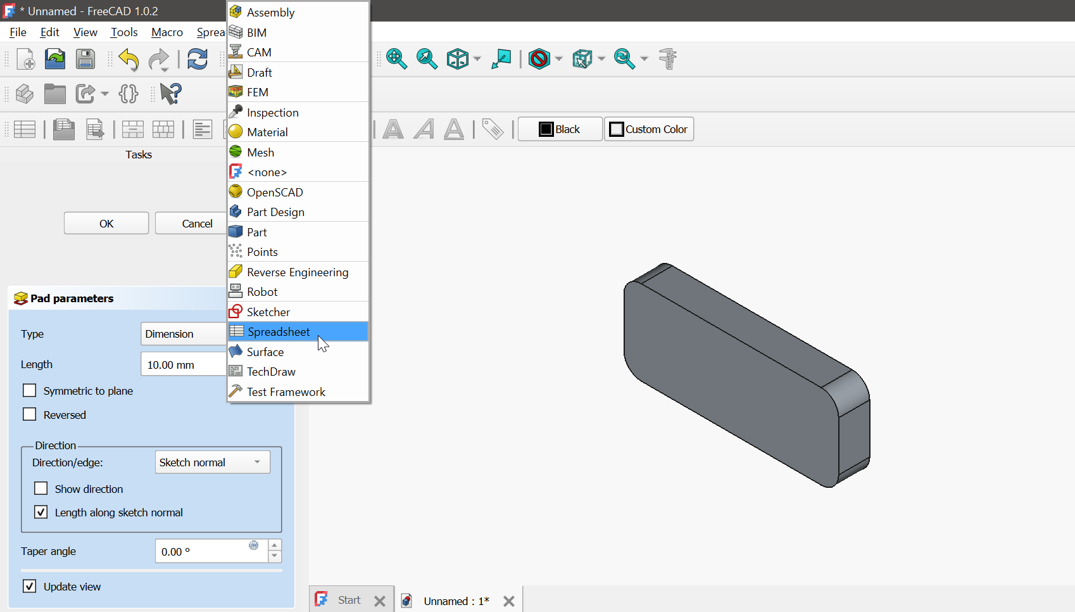Viewport: 1075px width, 612px height.
Task: Click the Import Spreadsheet icon
Action: point(64,129)
